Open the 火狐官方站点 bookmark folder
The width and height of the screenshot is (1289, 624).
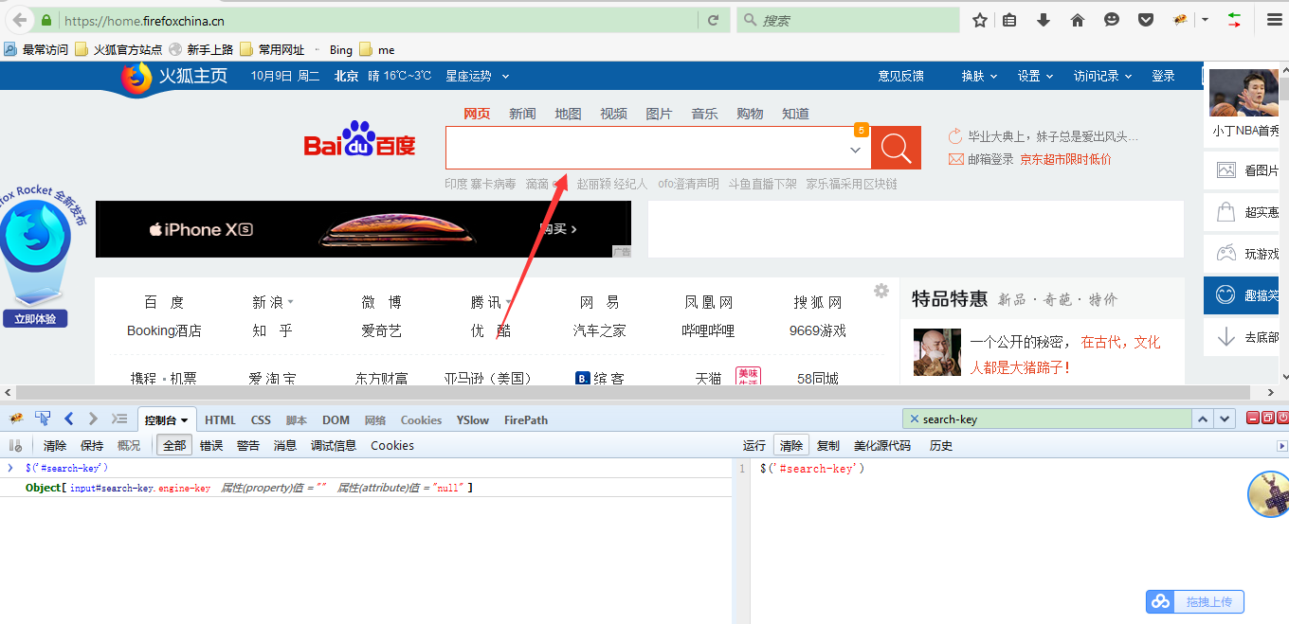[118, 49]
